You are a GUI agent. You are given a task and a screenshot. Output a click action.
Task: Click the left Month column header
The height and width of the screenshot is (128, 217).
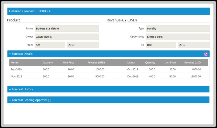(x=15, y=62)
